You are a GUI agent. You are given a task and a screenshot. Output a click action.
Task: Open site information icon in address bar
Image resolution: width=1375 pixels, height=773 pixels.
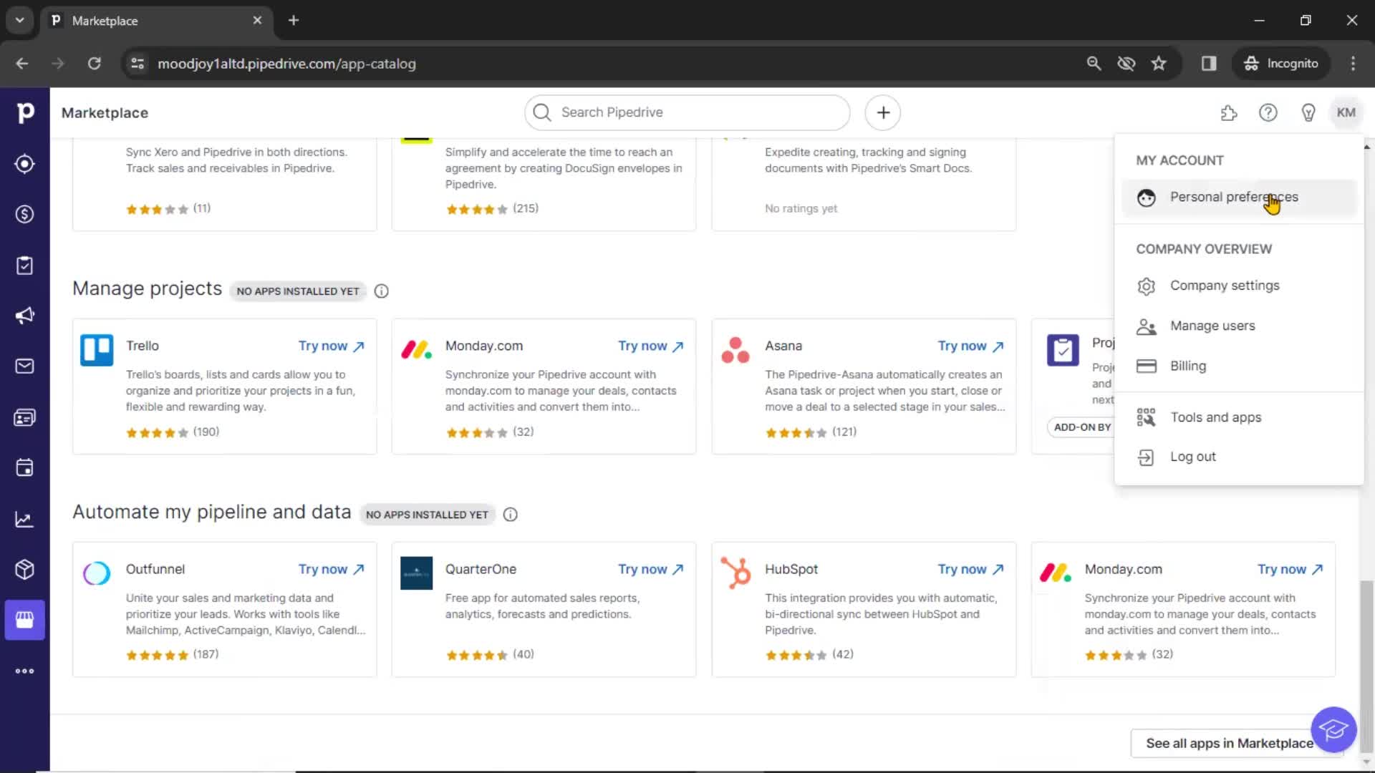[137, 63]
